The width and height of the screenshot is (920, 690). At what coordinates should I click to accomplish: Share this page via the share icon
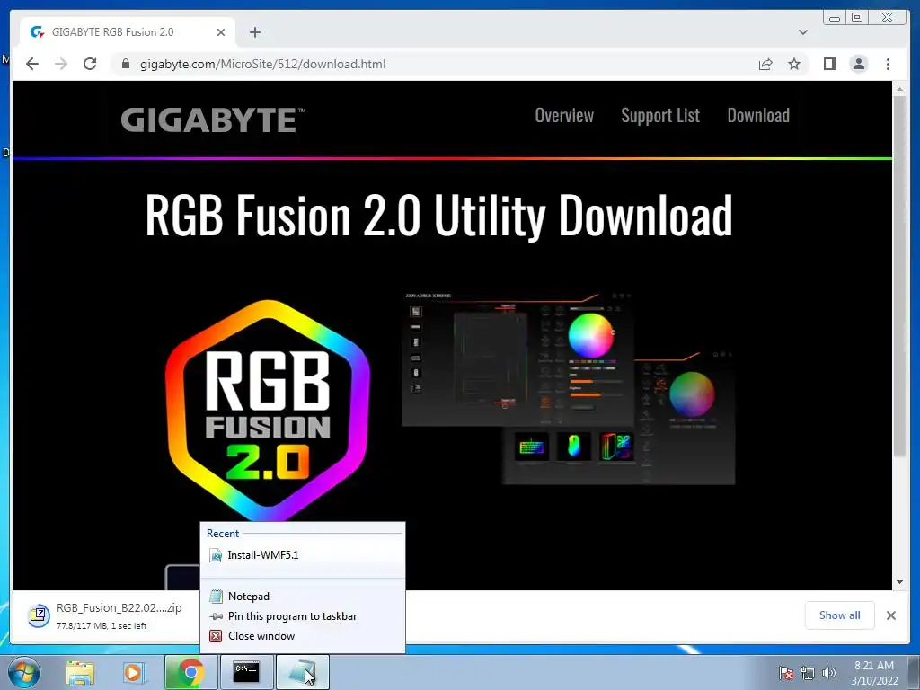[765, 64]
